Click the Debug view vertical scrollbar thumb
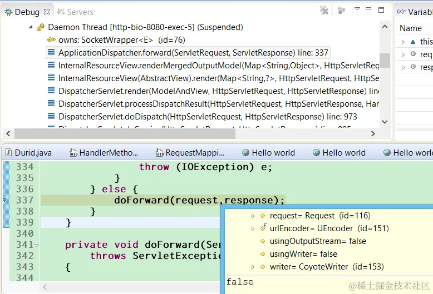433x294 pixels. 385,61
